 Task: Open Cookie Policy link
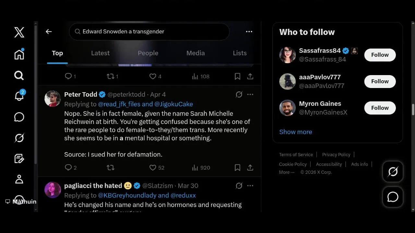click(293, 164)
